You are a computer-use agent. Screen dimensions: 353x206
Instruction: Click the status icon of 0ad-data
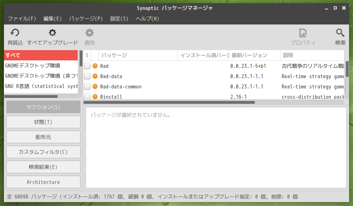(95, 76)
